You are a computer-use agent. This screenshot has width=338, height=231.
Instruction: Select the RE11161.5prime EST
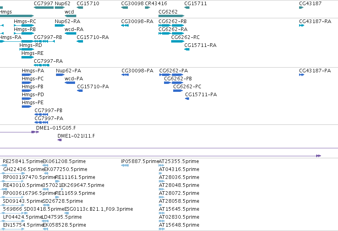[57, 181]
